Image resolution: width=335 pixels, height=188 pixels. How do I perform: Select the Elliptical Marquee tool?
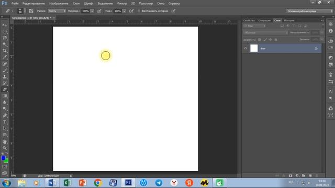(x=5, y=32)
